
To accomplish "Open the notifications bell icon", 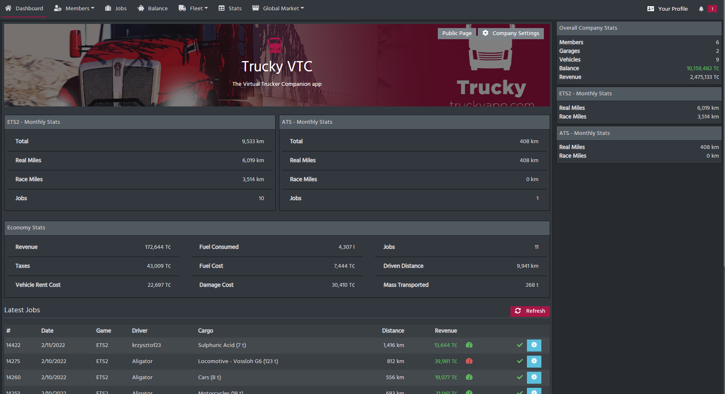I will pyautogui.click(x=701, y=9).
